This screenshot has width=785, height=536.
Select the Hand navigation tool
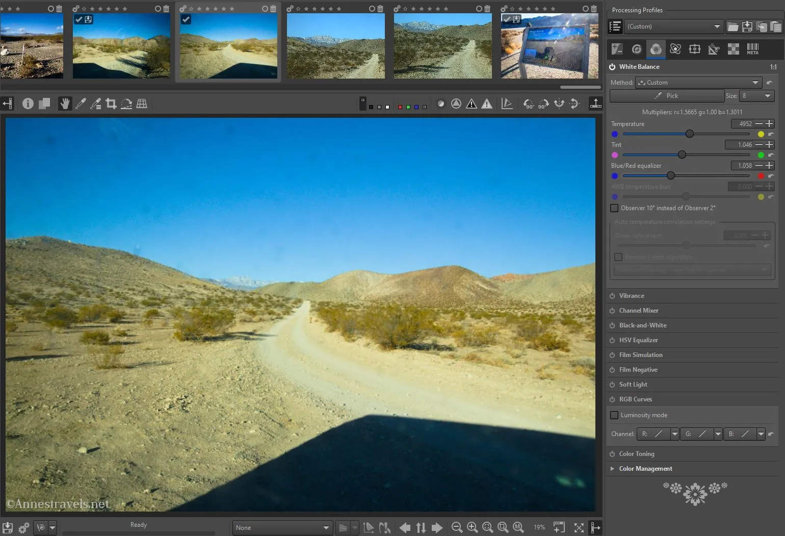(x=65, y=104)
